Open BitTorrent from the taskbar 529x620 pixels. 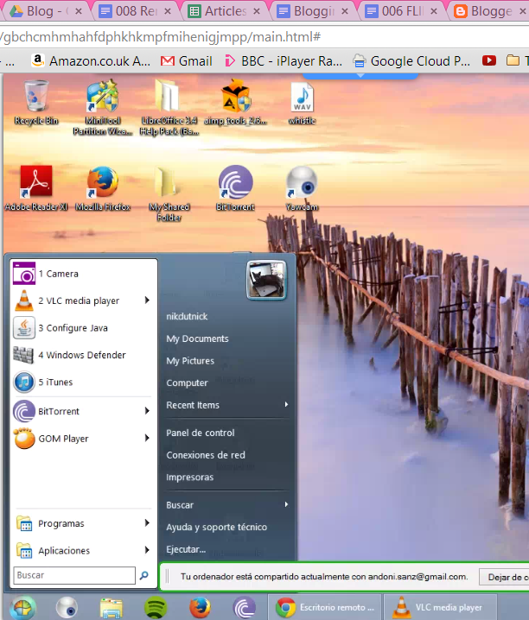[x=244, y=607]
